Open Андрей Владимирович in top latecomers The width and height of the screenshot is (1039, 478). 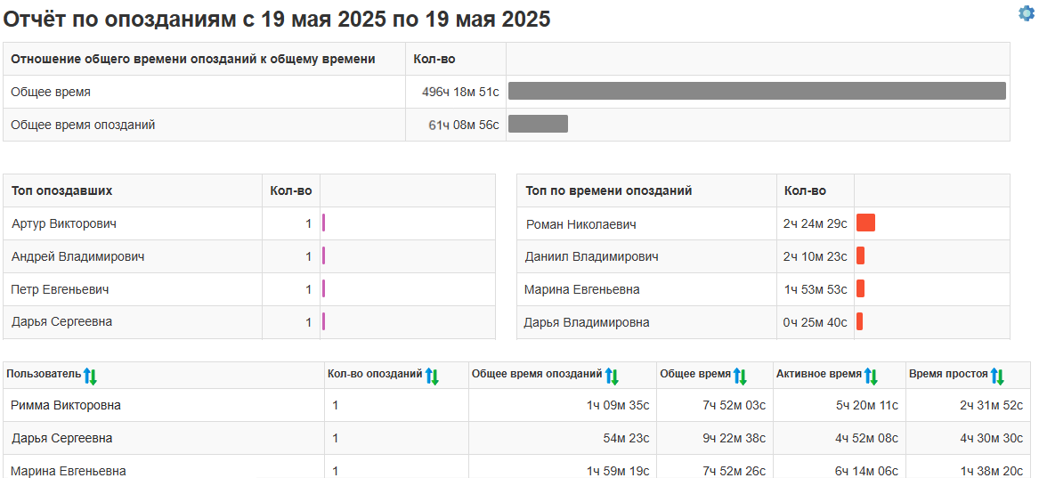pos(78,256)
